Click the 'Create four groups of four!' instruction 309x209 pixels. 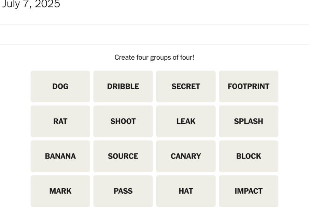(x=154, y=58)
